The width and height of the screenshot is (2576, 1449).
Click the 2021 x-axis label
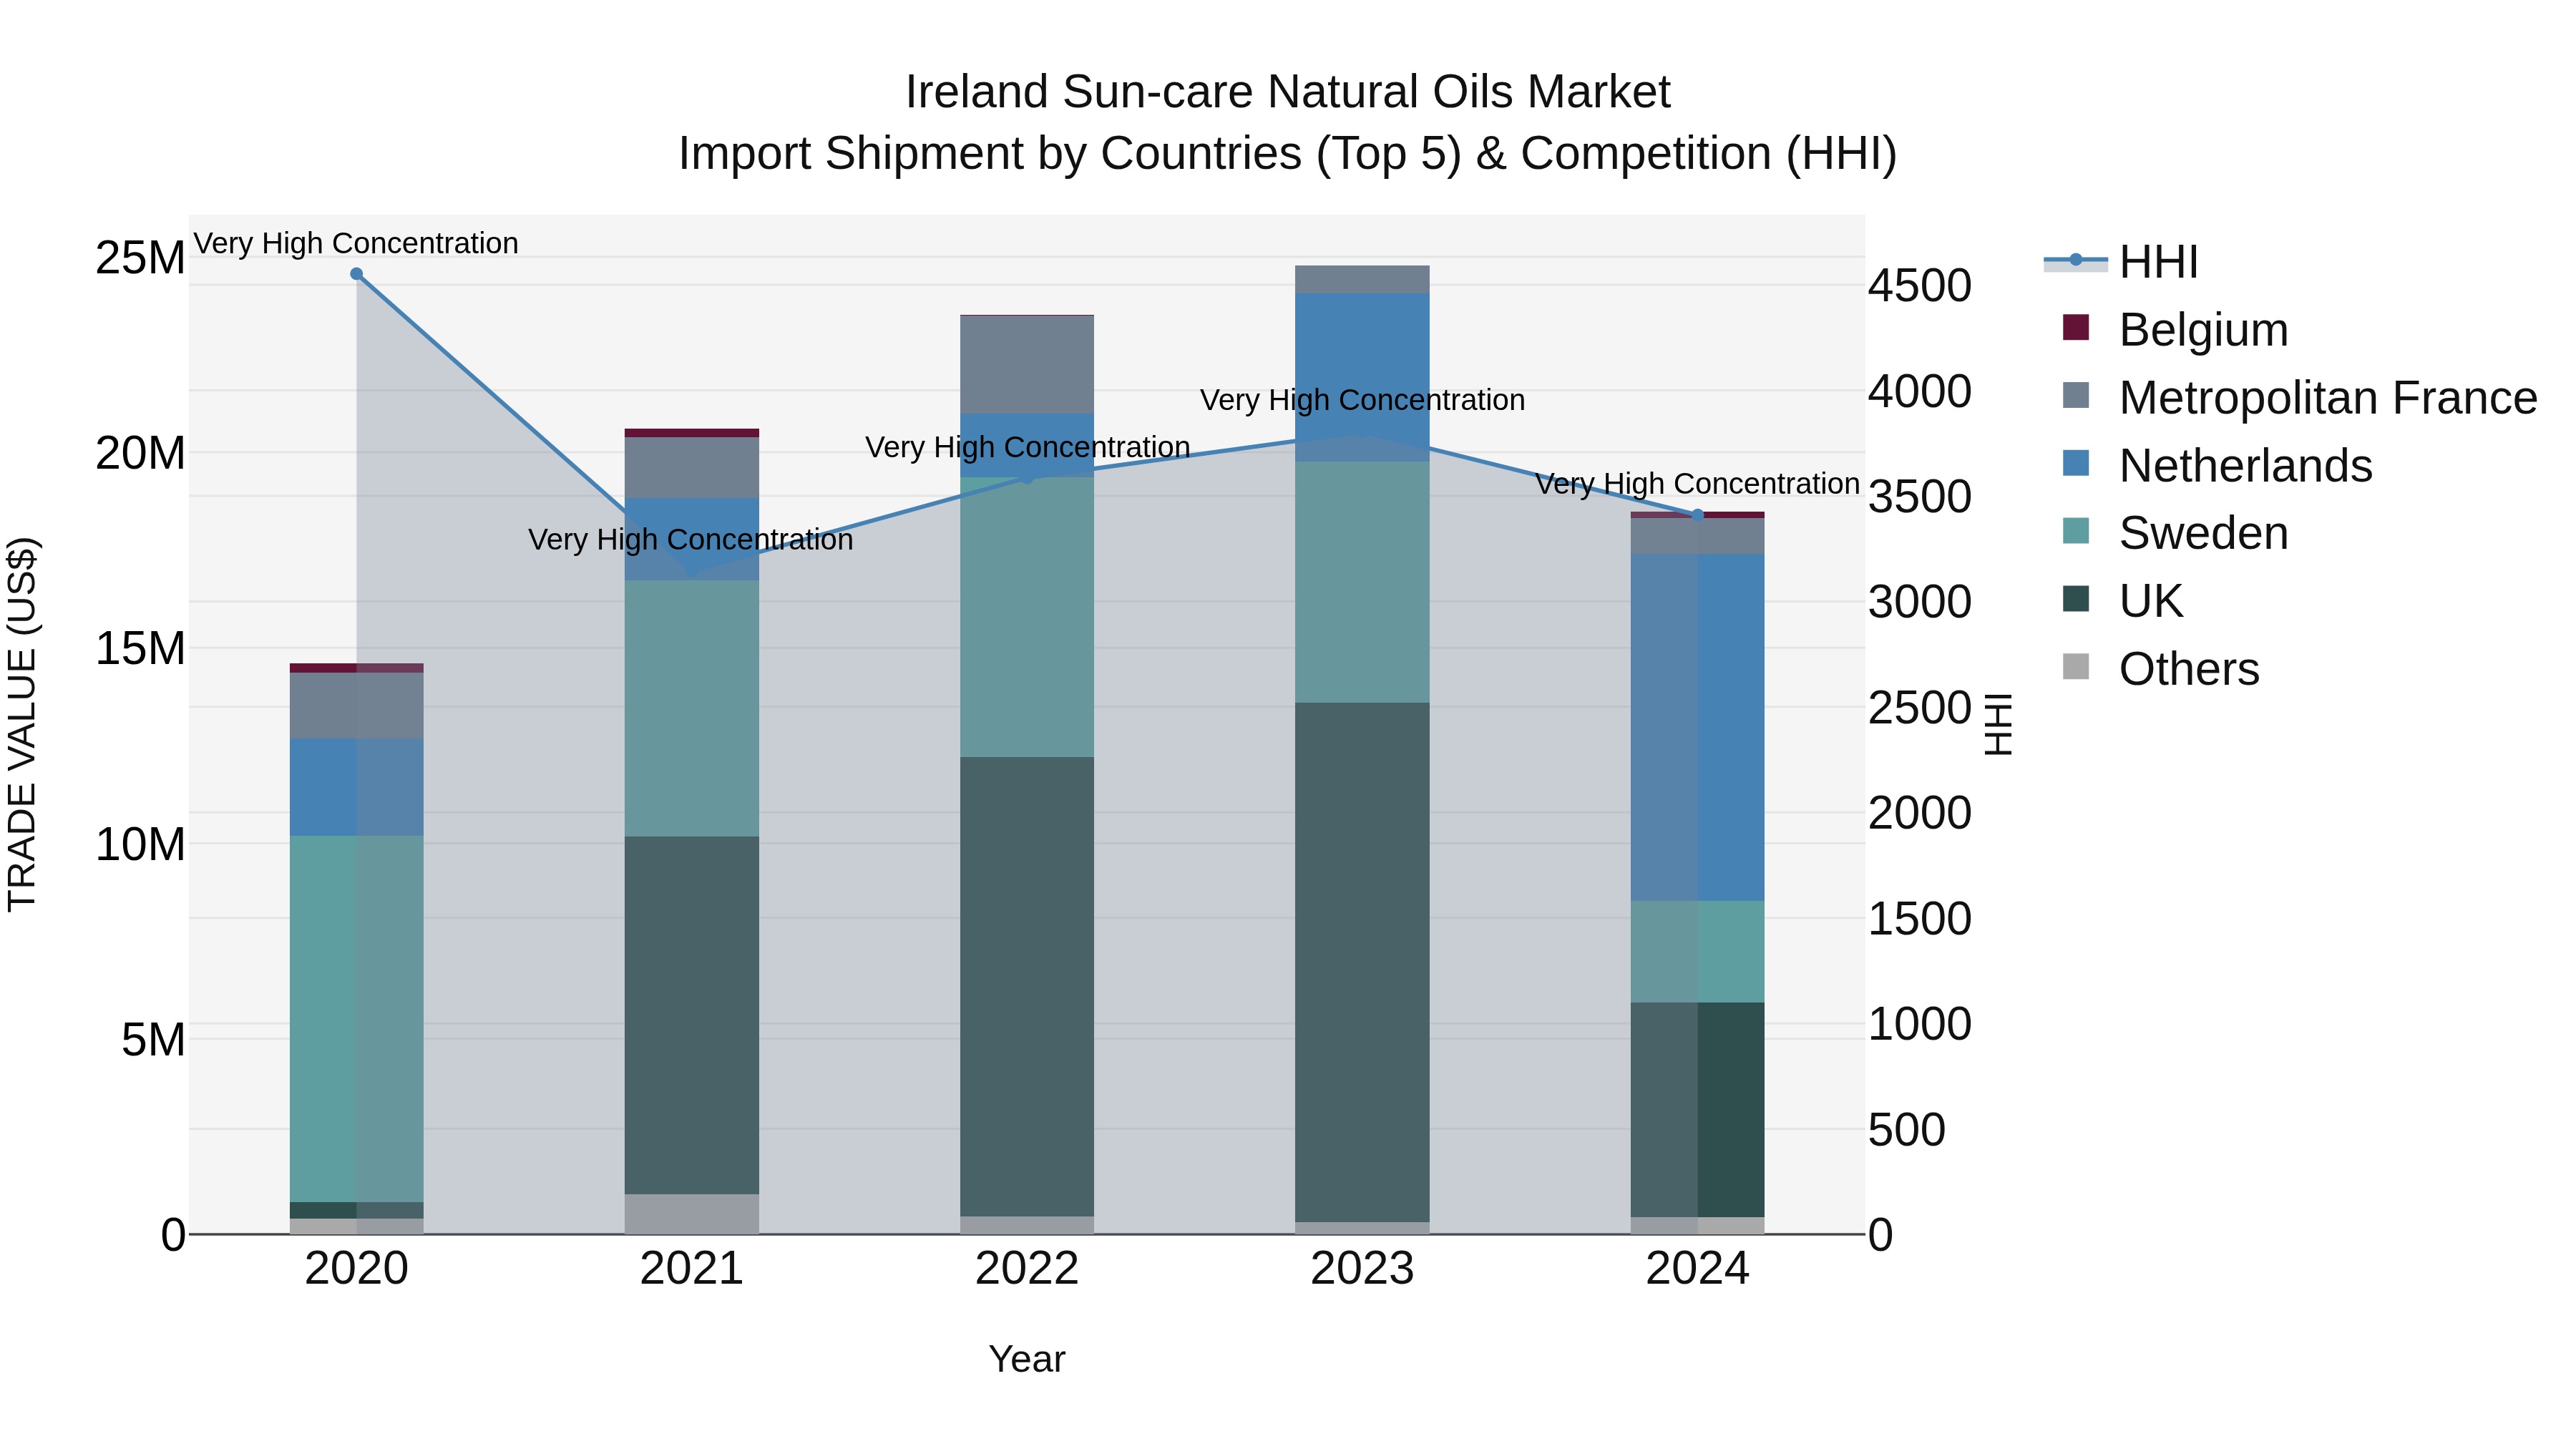692,1269
